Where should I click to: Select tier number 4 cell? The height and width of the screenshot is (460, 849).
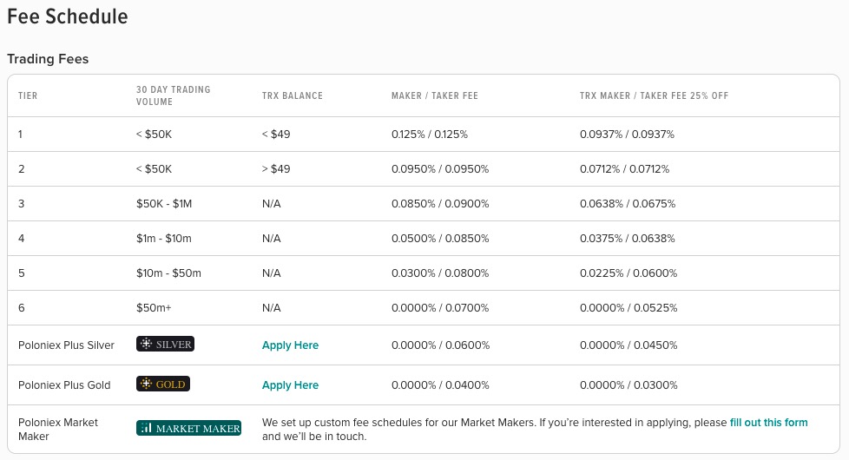(x=21, y=238)
